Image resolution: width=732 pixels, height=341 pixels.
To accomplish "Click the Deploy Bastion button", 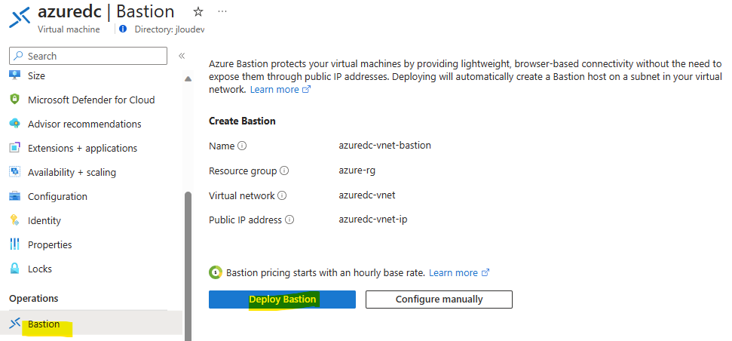I will coord(282,300).
